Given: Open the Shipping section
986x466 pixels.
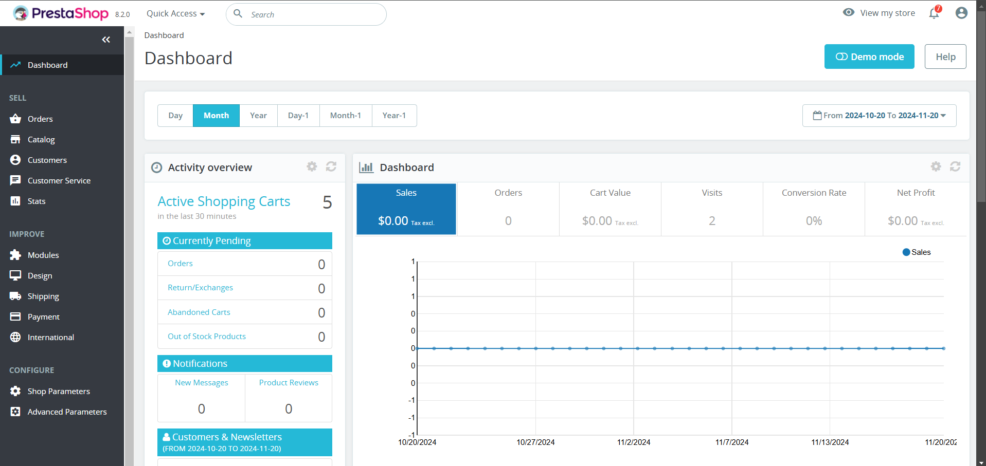Looking at the screenshot, I should [x=43, y=296].
